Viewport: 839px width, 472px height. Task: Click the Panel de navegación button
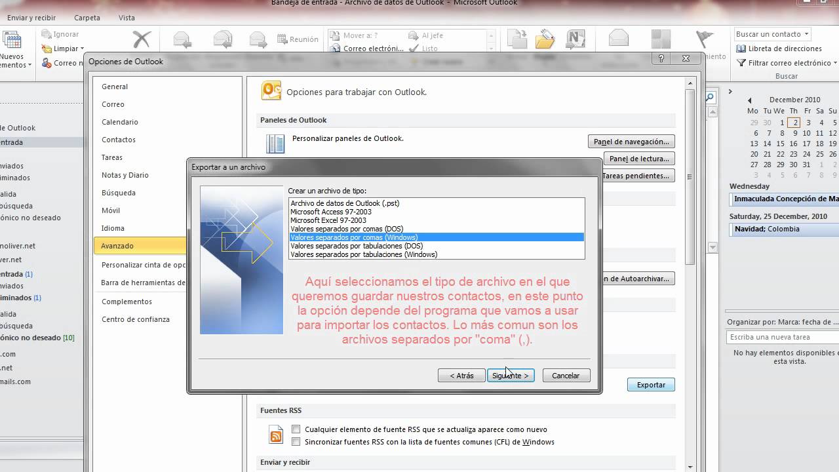(x=631, y=142)
